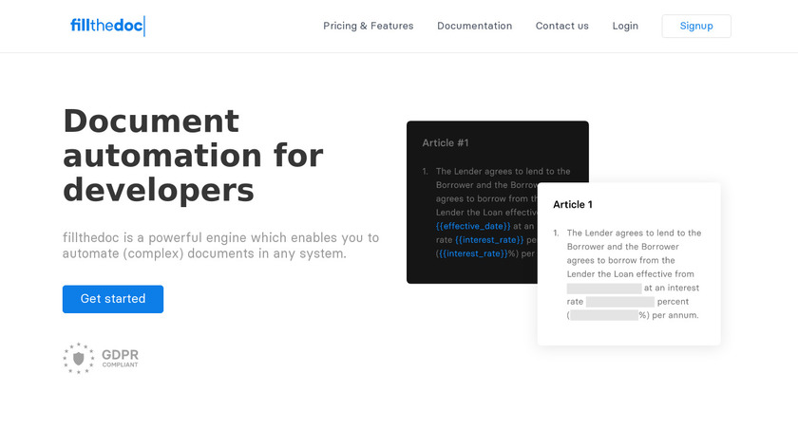Click the white 'Article 1' card heading
Viewport: 798px width, 448px height.
point(573,204)
